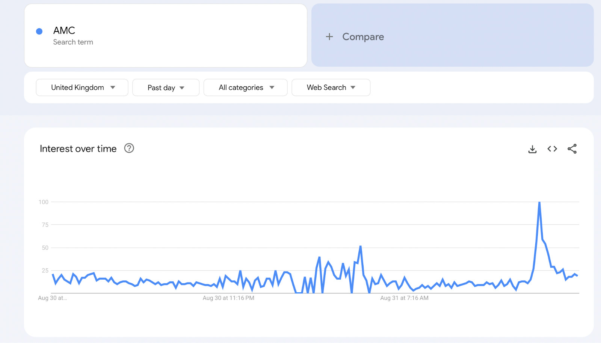
Task: Click the blue dot next to AMC
Action: [x=39, y=32]
